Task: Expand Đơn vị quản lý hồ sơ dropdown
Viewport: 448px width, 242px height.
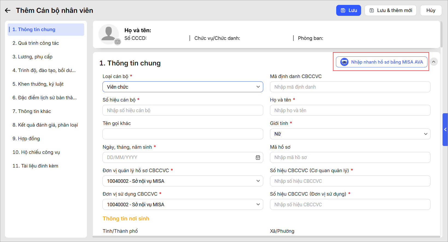Action: 183,181
